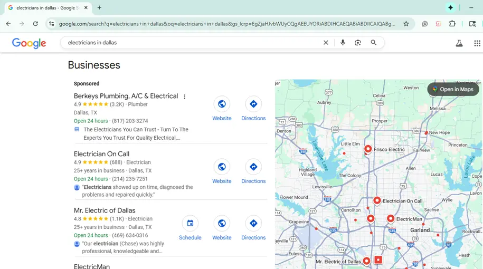Go back to the previous page

coord(8,24)
